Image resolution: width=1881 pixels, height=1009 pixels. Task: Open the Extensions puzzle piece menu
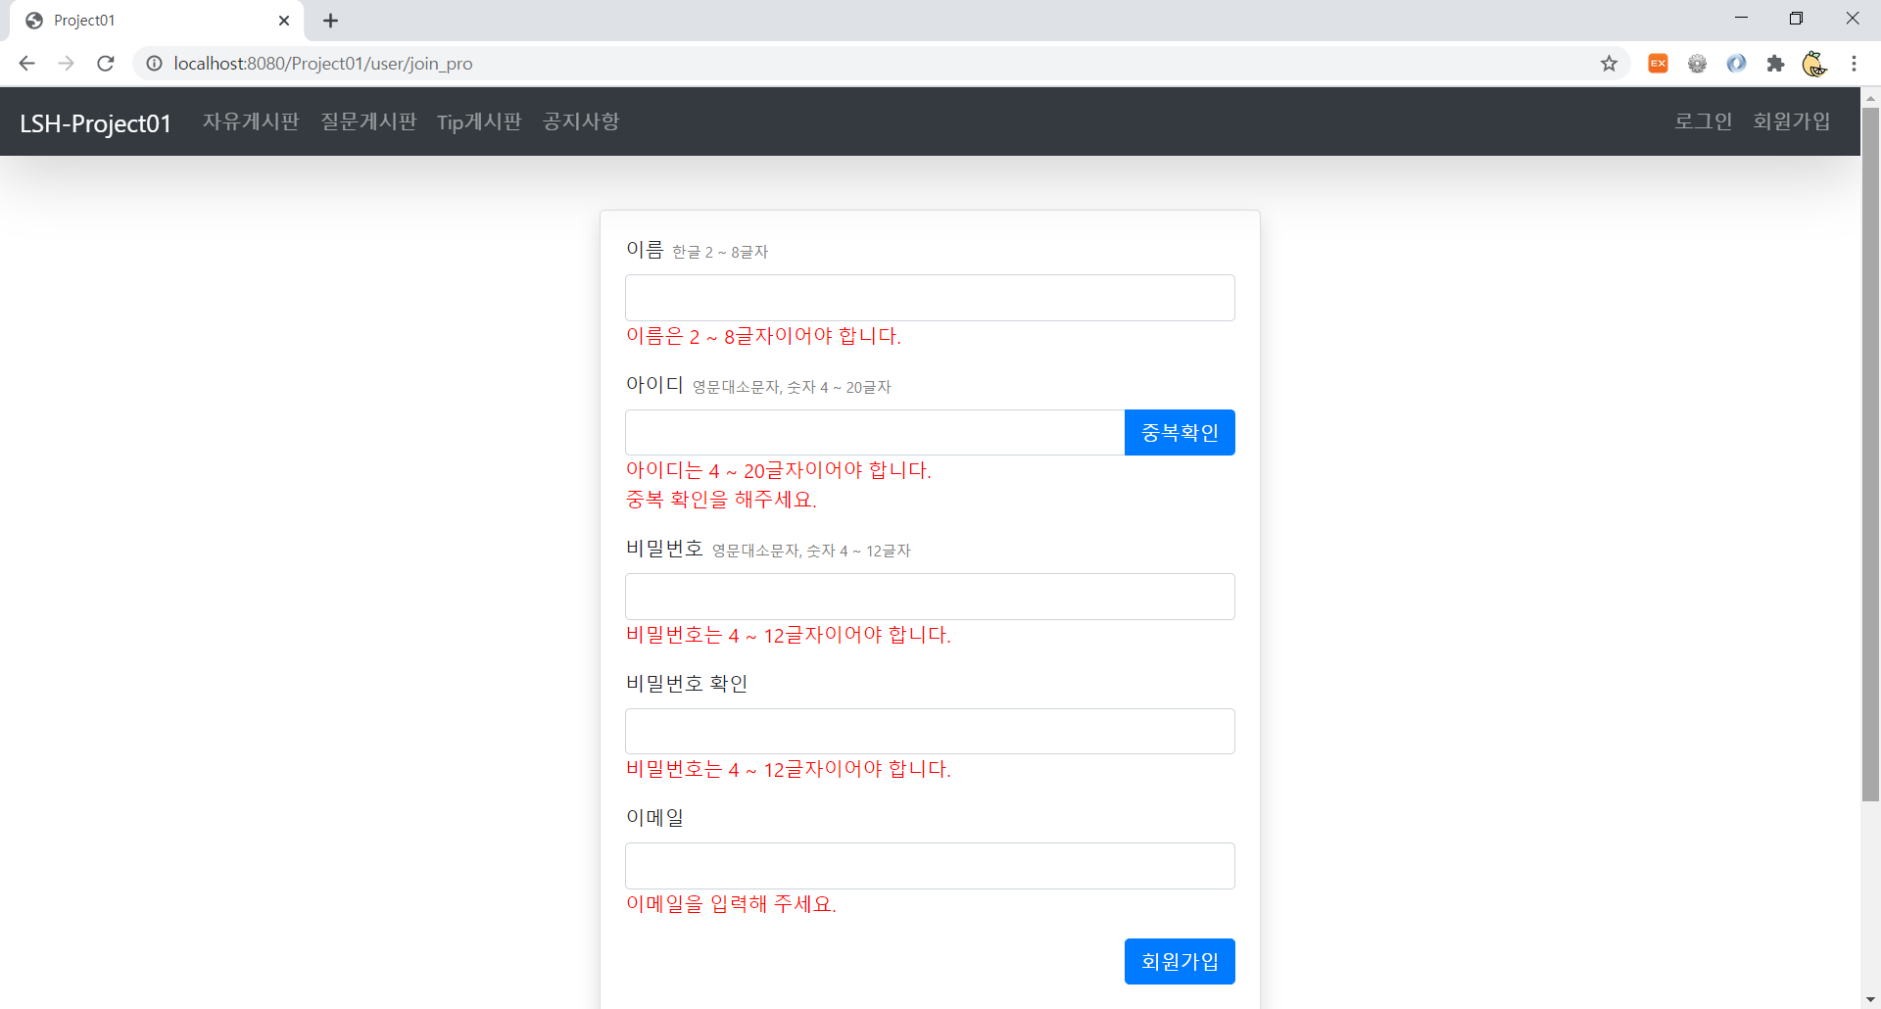(x=1775, y=64)
